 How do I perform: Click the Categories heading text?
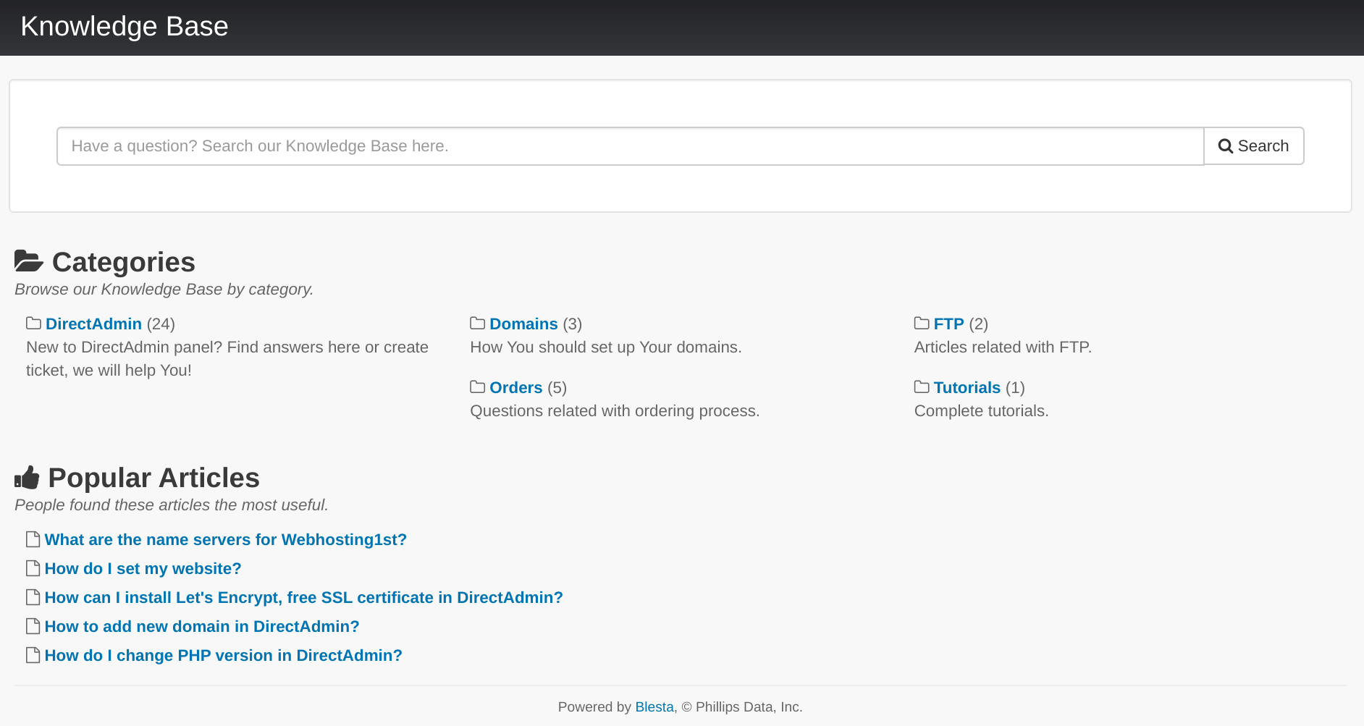click(x=124, y=262)
